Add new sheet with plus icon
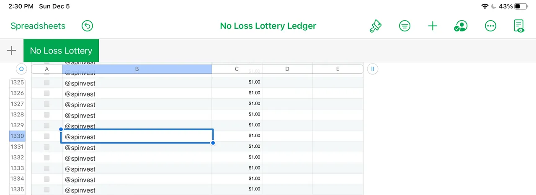 (x=12, y=51)
